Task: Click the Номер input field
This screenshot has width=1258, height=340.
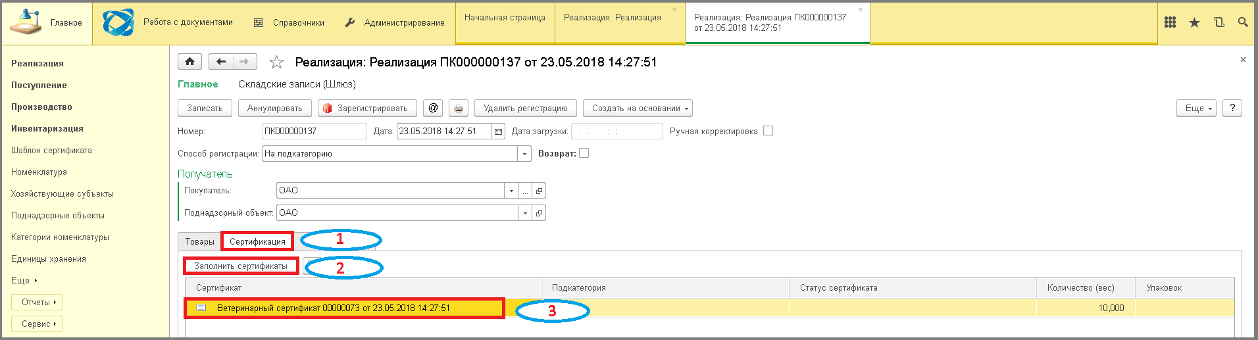Action: [314, 132]
